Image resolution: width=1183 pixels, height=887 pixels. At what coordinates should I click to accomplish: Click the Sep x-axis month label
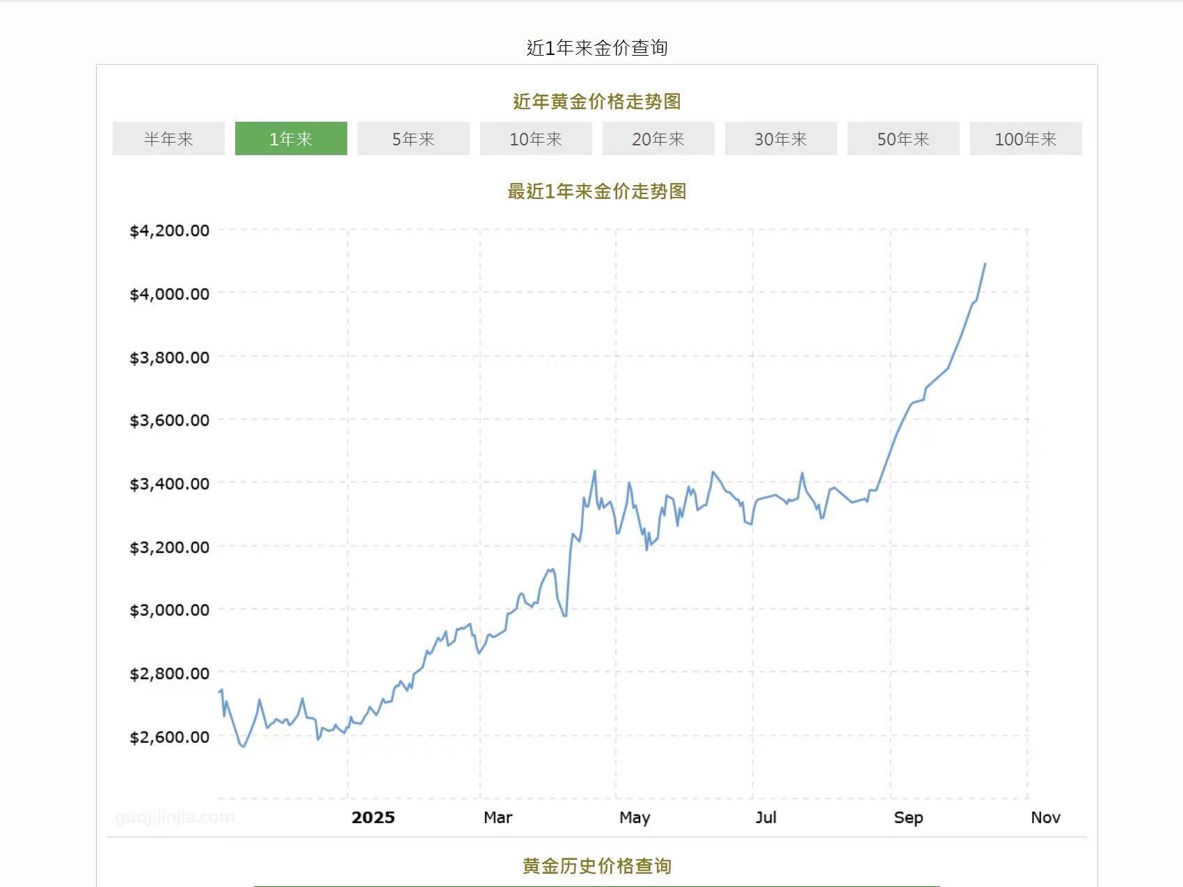click(908, 817)
